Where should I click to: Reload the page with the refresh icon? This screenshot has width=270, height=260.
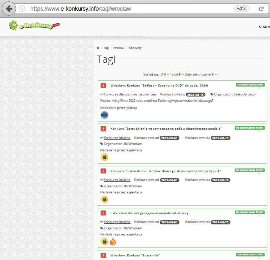tap(261, 9)
